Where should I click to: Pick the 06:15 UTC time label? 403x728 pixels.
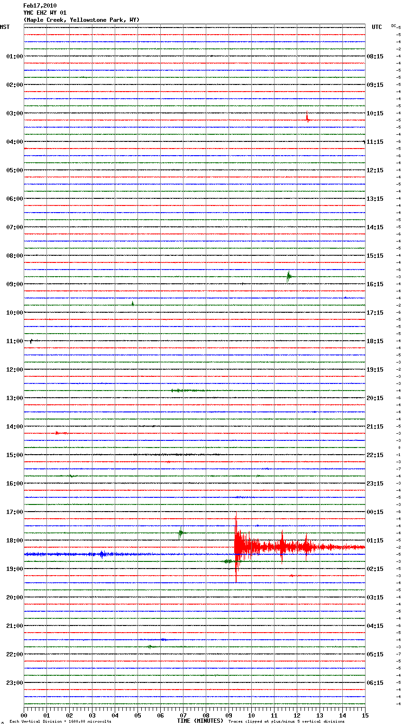[375, 683]
